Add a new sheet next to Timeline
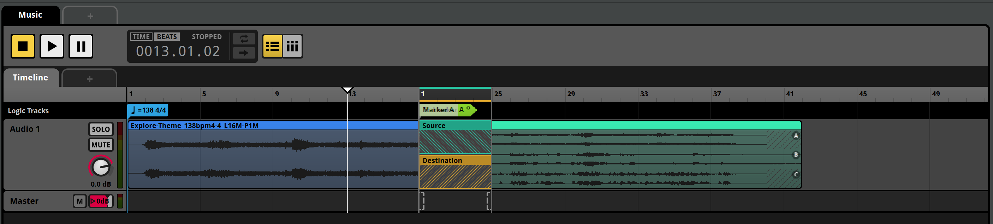The width and height of the screenshot is (993, 224). (x=89, y=79)
